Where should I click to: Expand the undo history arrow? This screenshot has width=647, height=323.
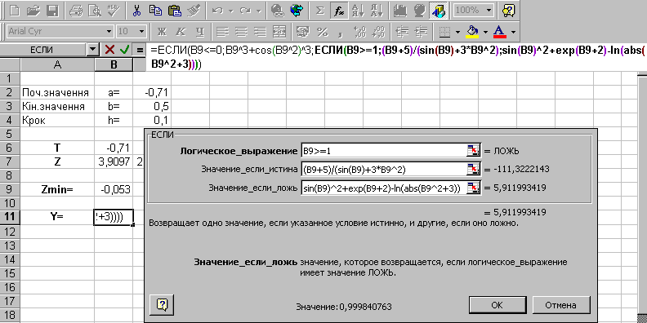(x=230, y=11)
